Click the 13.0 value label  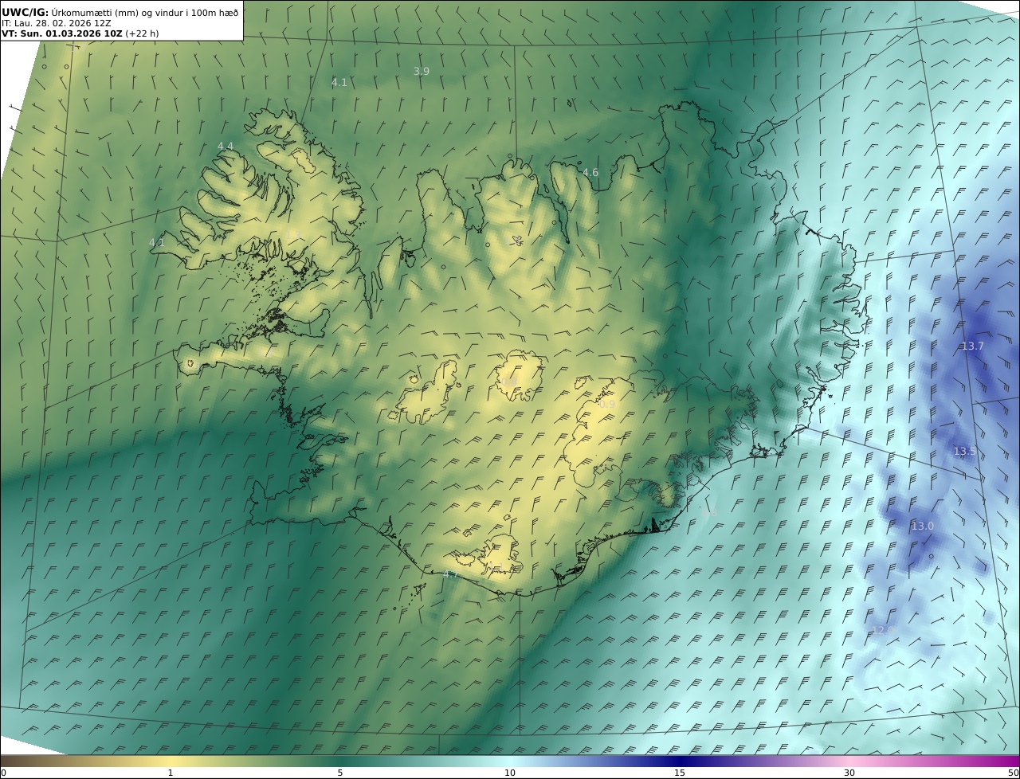(x=923, y=526)
